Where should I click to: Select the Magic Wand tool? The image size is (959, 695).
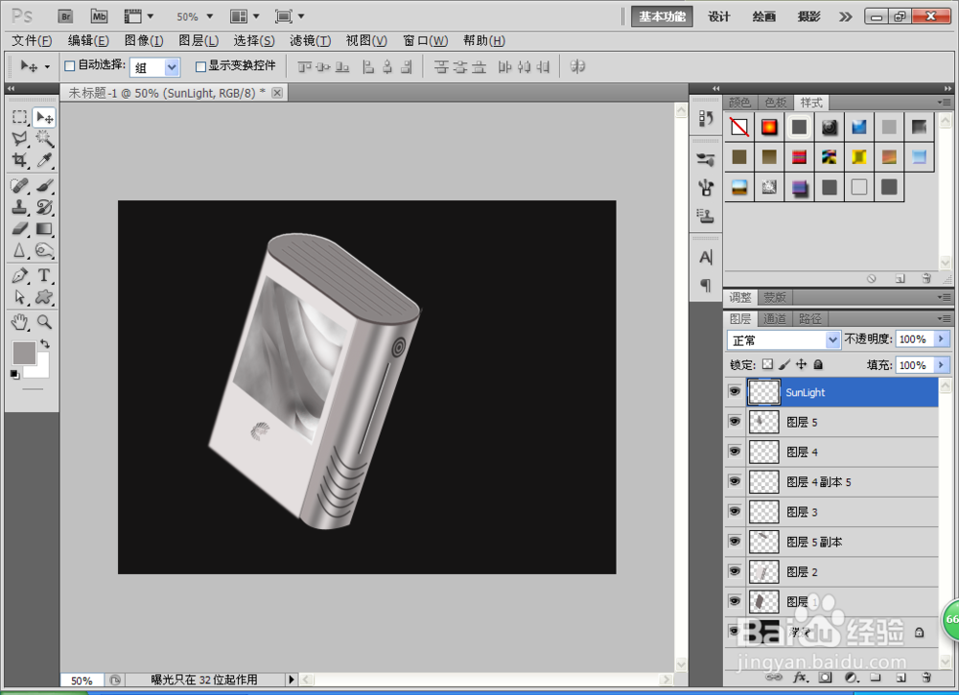click(x=44, y=139)
